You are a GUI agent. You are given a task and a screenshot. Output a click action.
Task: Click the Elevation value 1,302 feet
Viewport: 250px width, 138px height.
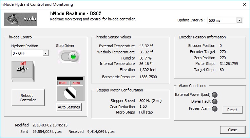pyautogui.click(x=148, y=70)
